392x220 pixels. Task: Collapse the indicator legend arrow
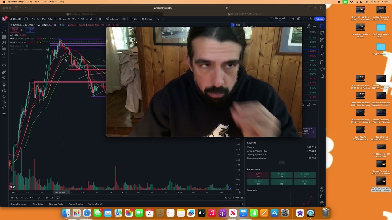tap(12, 53)
